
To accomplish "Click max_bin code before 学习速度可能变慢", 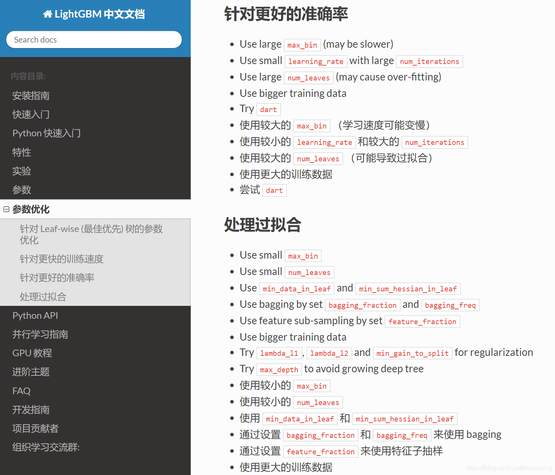I will click(312, 126).
